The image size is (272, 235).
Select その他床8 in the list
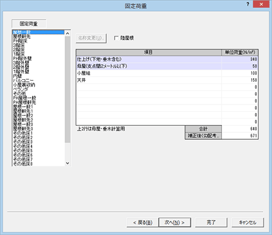point(38,164)
